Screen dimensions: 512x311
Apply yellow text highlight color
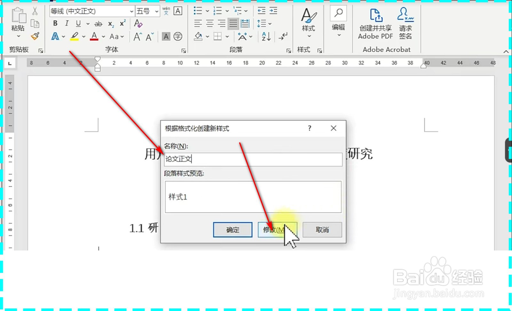(75, 36)
